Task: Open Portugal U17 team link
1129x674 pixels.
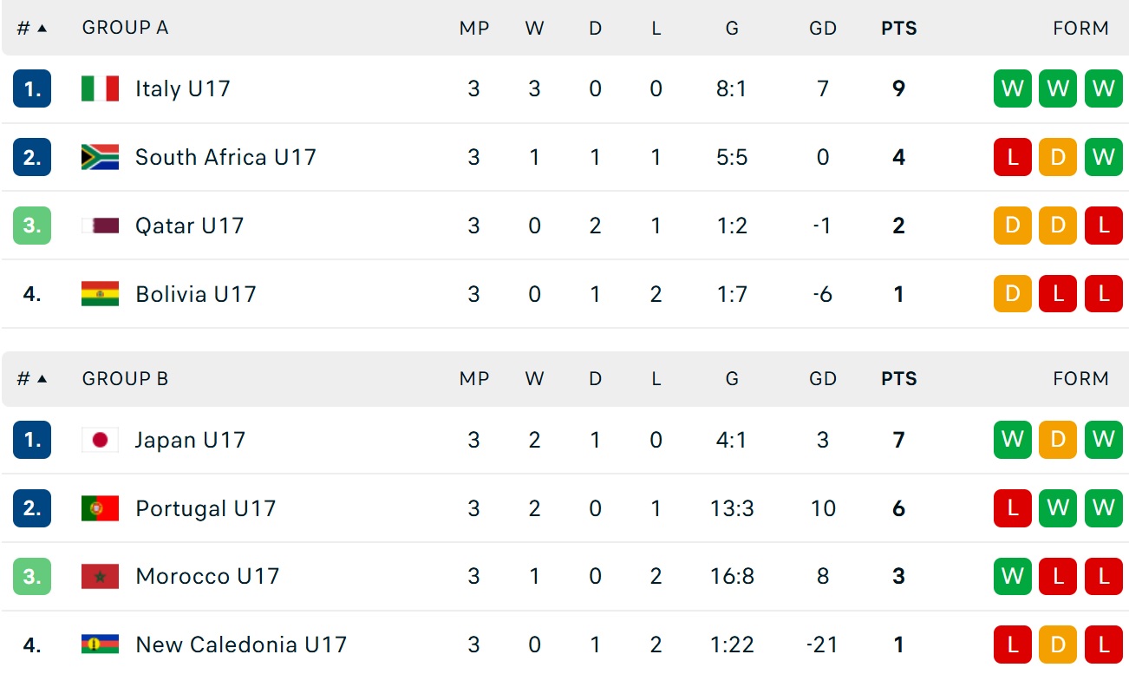Action: click(x=206, y=508)
